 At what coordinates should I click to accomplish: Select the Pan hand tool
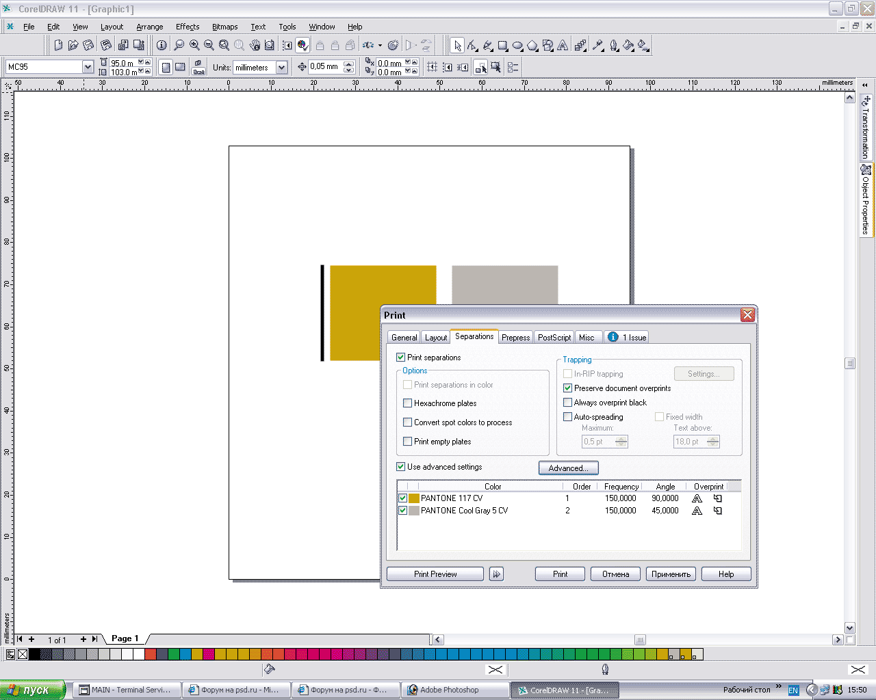tap(255, 45)
